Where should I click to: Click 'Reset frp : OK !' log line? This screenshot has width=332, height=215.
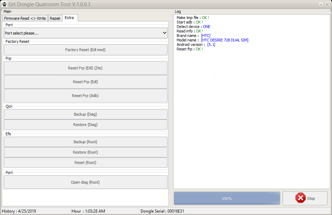190,49
